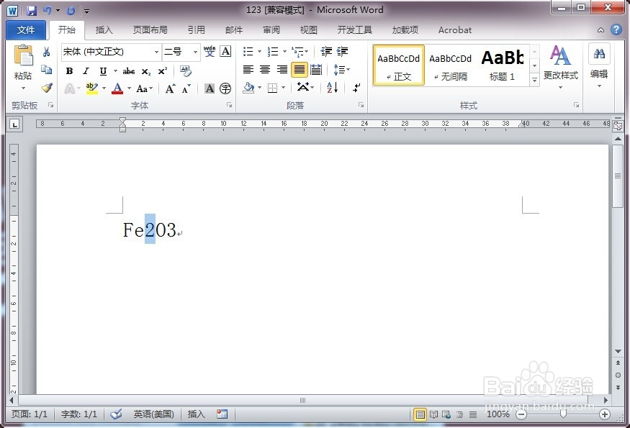
Task: Apply the red font color A
Action: click(117, 88)
